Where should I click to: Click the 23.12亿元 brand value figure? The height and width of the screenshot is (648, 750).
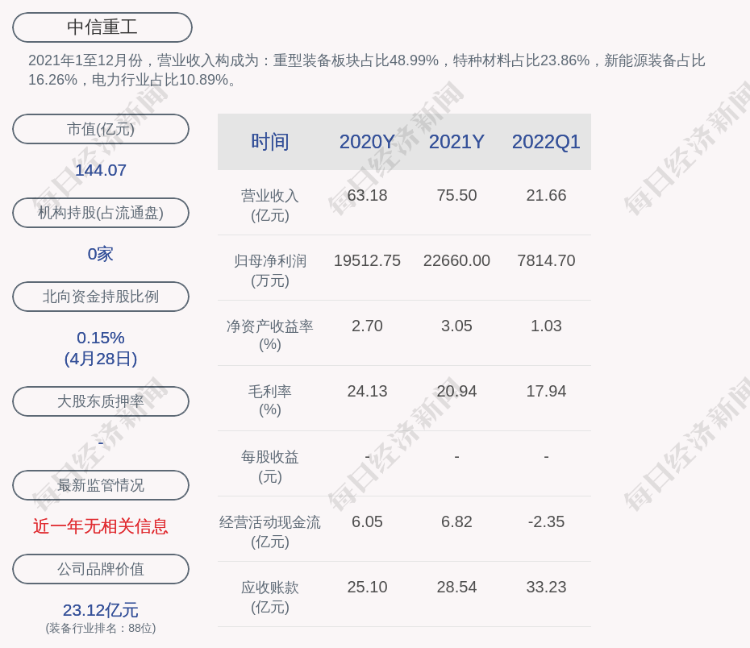click(x=101, y=610)
